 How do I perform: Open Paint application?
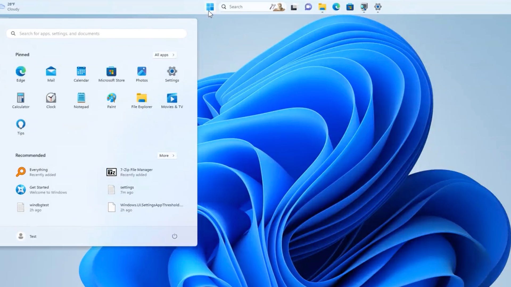[x=112, y=98]
